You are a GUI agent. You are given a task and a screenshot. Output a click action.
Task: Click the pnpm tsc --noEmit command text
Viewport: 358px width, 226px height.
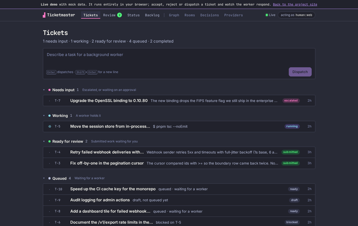(170, 126)
